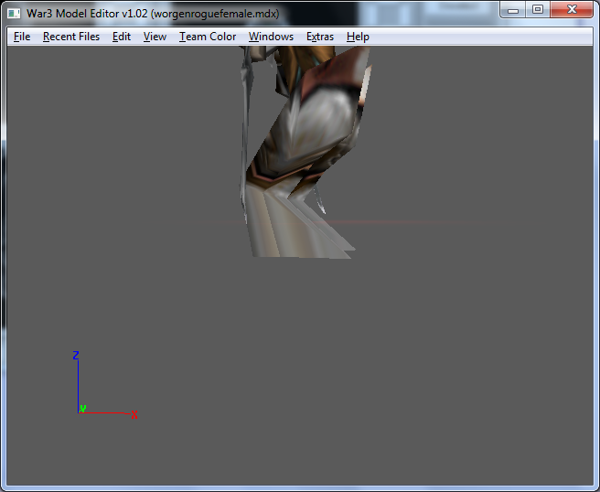Click the blue Z axis label
This screenshot has height=492, width=600.
coord(76,356)
